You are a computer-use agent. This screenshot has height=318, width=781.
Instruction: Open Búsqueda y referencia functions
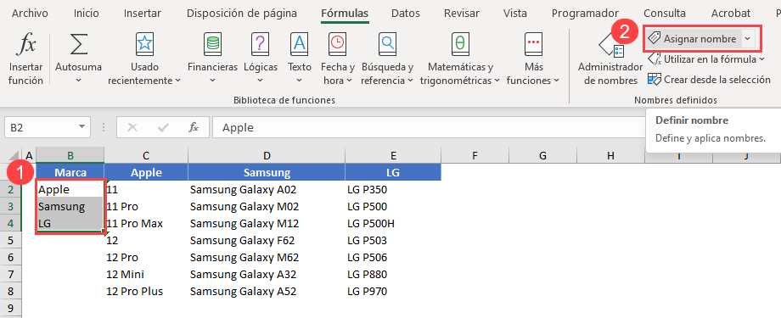[x=387, y=59]
